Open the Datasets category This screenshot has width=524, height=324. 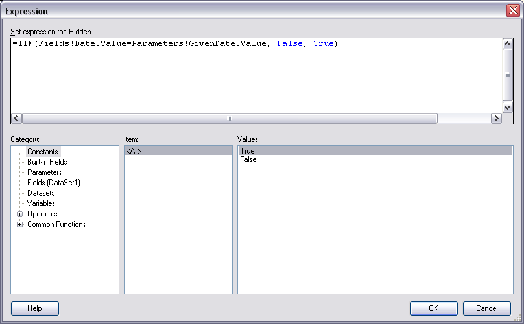pos(41,193)
